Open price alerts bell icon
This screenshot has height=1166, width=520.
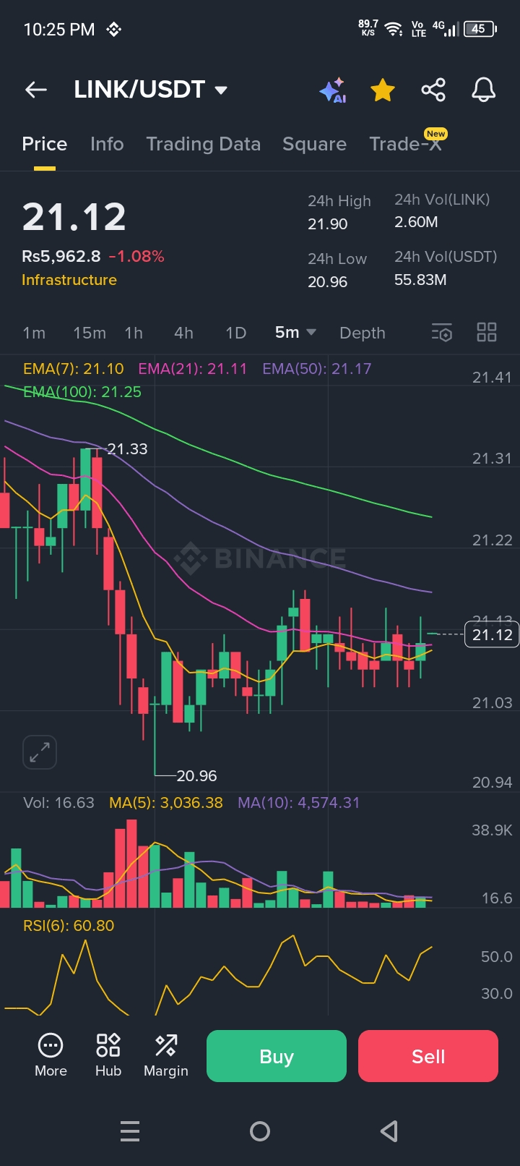484,90
